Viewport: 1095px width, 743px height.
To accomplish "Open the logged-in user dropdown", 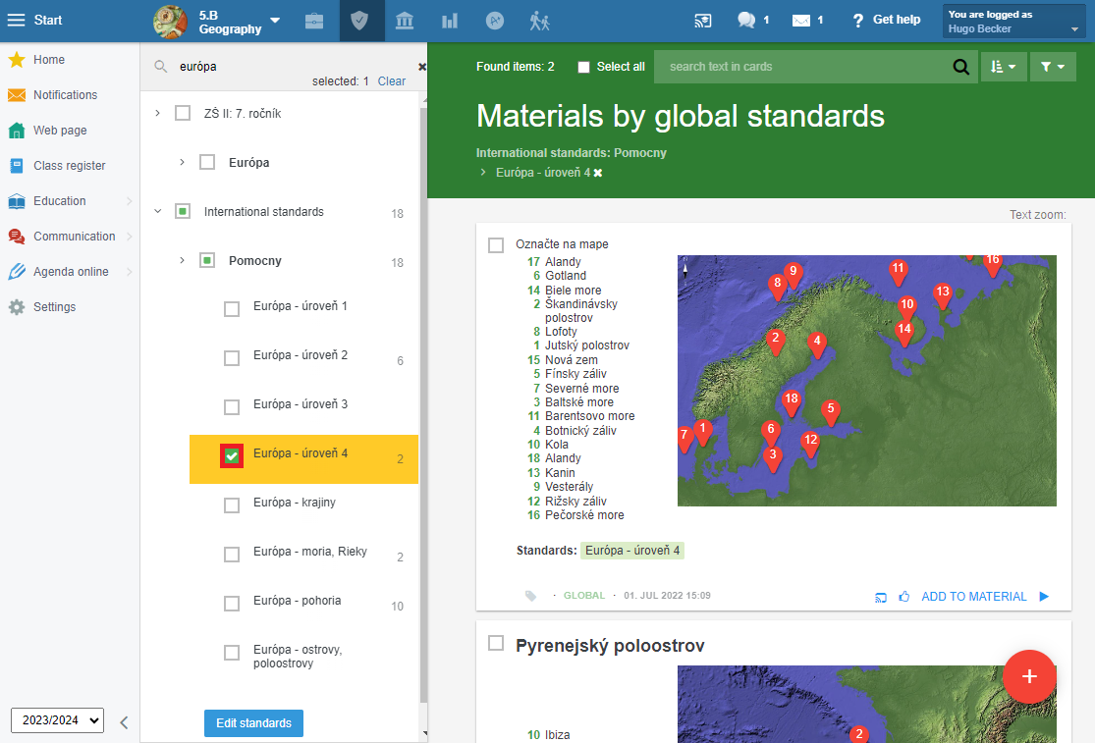I will point(1014,22).
